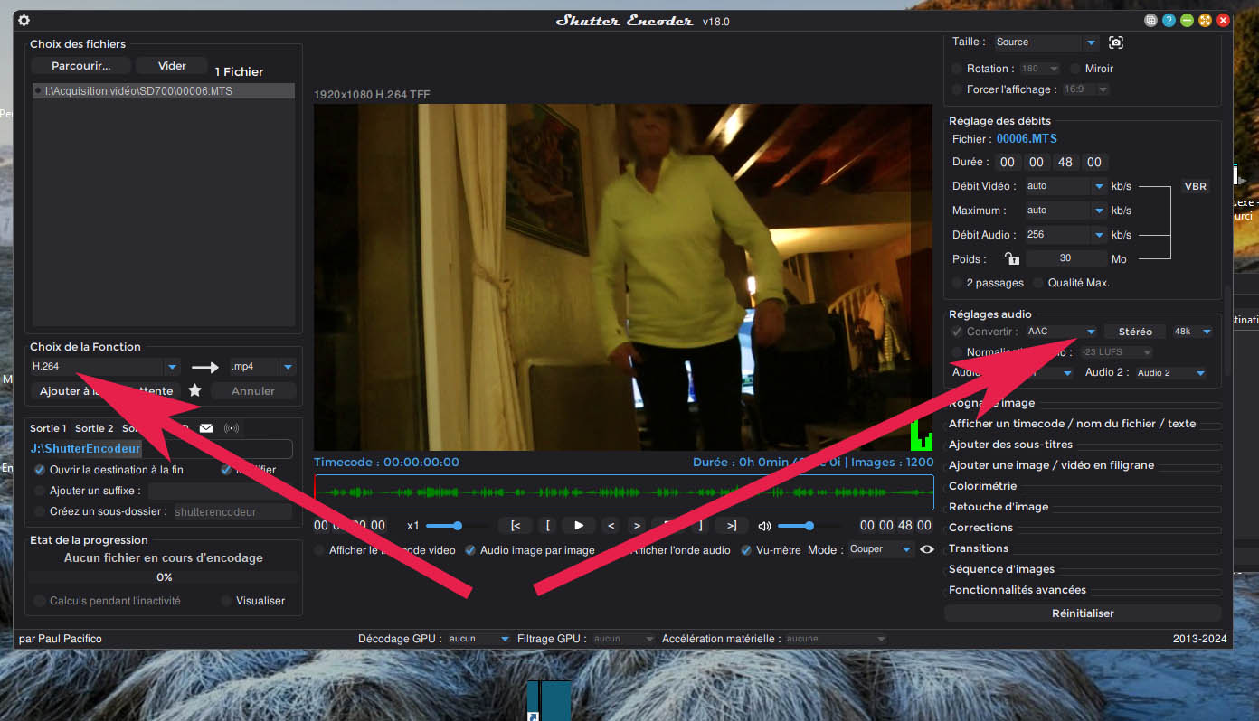Open the .mp4 container dropdown

coord(262,367)
